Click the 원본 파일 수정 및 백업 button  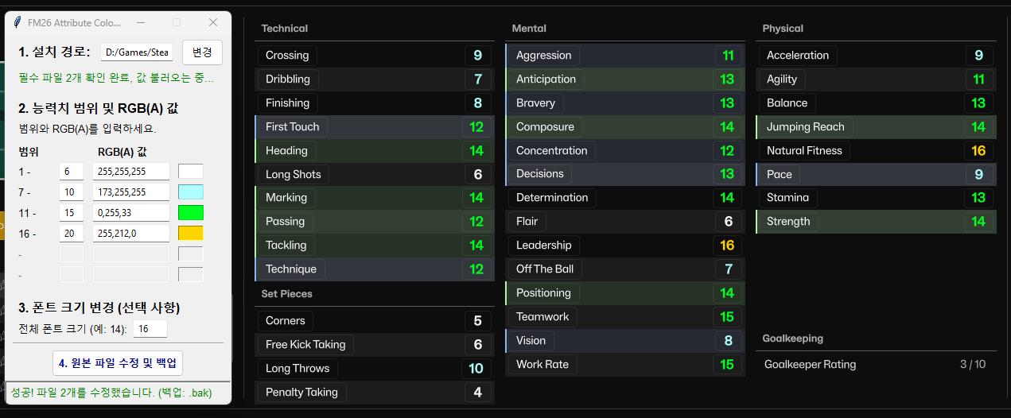coord(119,363)
